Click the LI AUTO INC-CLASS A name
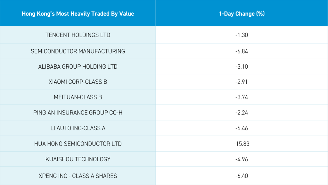 pyautogui.click(x=78, y=128)
